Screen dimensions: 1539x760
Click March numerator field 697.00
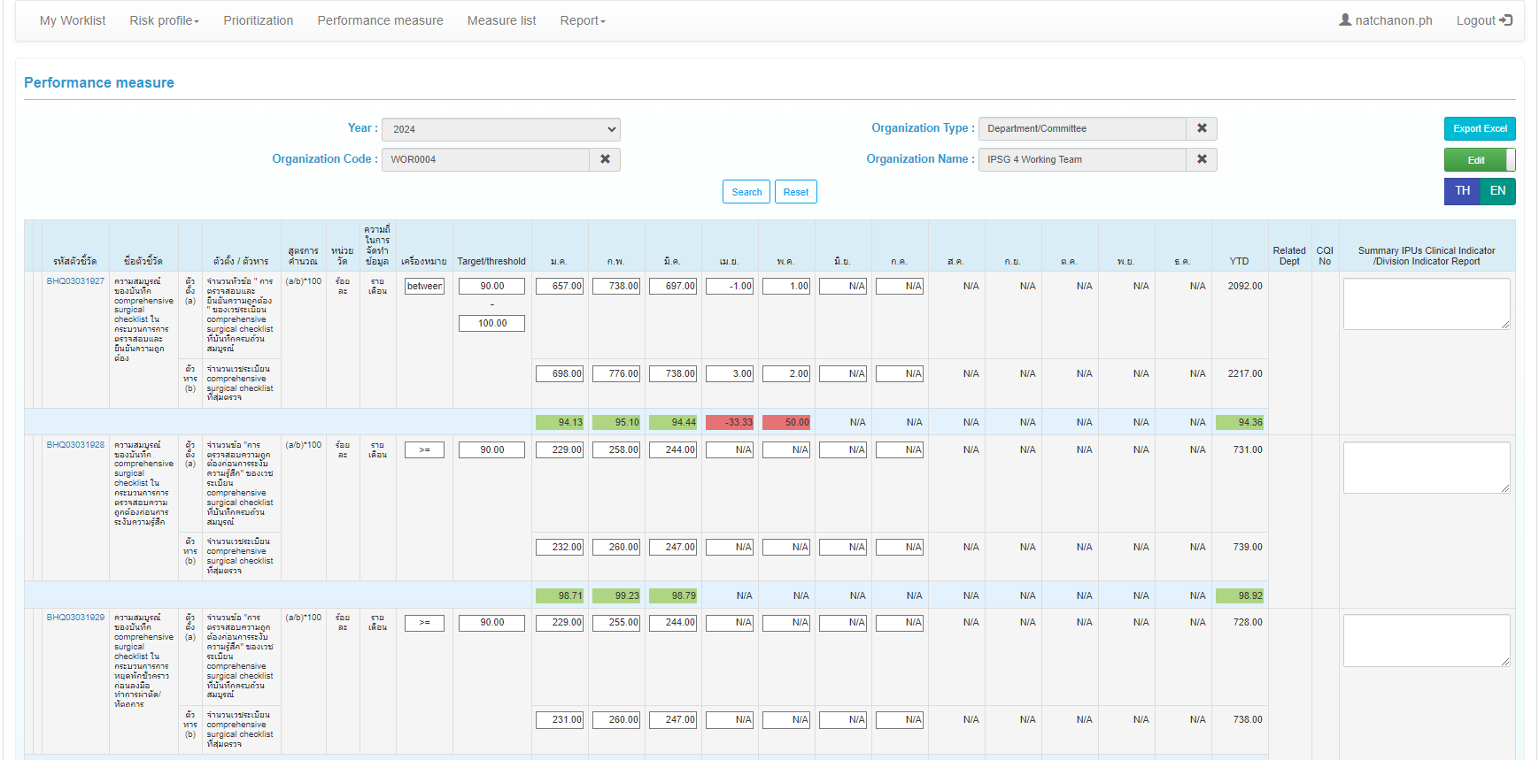pyautogui.click(x=673, y=287)
